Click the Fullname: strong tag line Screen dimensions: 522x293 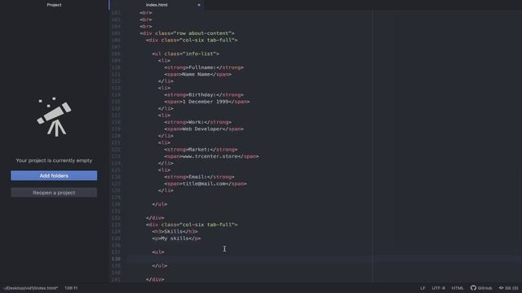pyautogui.click(x=204, y=68)
